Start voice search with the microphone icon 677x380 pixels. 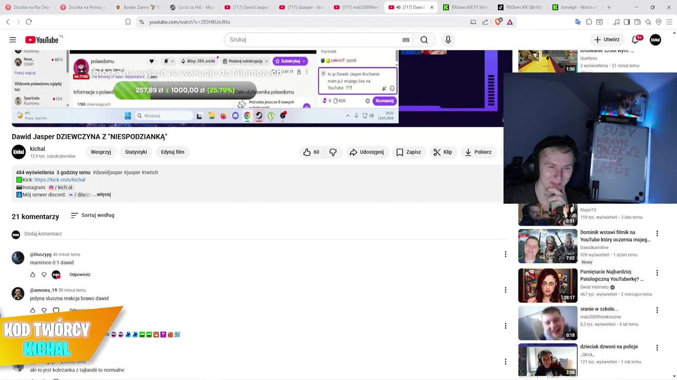point(448,40)
